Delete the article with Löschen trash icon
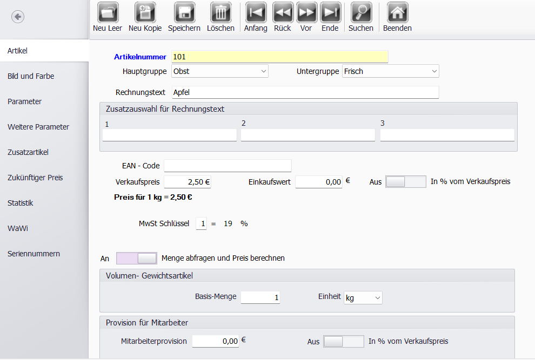This screenshot has height=360, width=535. click(x=220, y=13)
